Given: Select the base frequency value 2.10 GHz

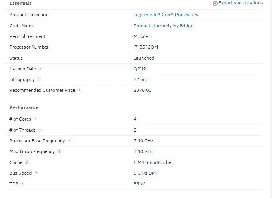Looking at the screenshot, I should click(x=143, y=141).
